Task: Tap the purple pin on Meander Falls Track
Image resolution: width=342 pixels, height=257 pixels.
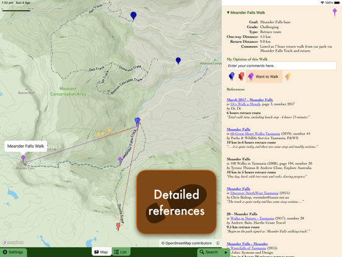Action: pyautogui.click(x=120, y=160)
